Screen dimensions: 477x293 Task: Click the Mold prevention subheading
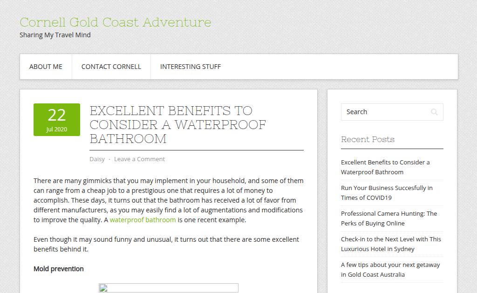[x=58, y=269]
